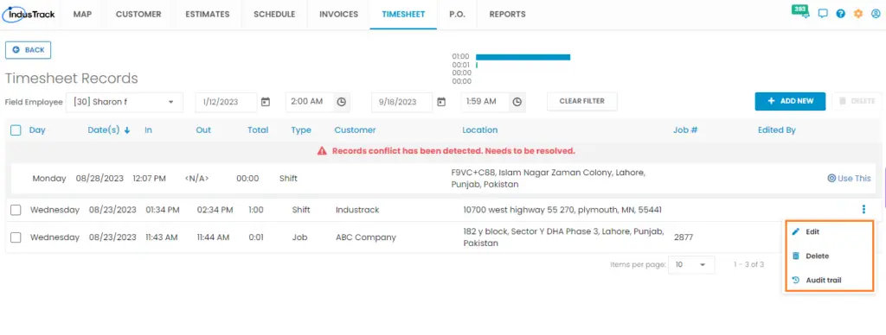Click the Add New button
Image resolution: width=886 pixels, height=335 pixels.
click(790, 102)
